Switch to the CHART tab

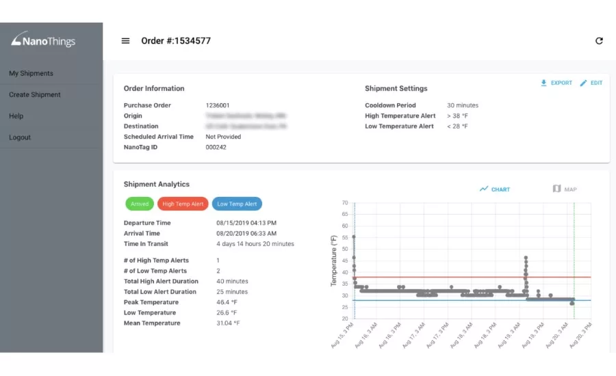tap(500, 189)
